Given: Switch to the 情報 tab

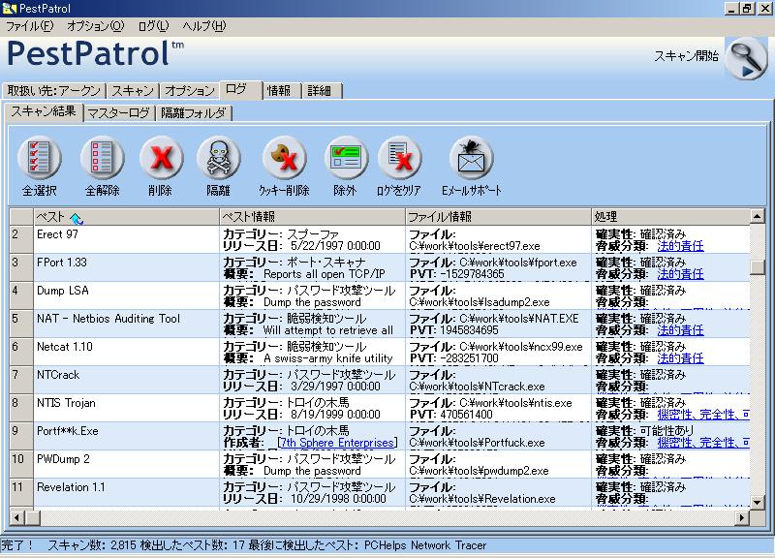Looking at the screenshot, I should point(281,90).
